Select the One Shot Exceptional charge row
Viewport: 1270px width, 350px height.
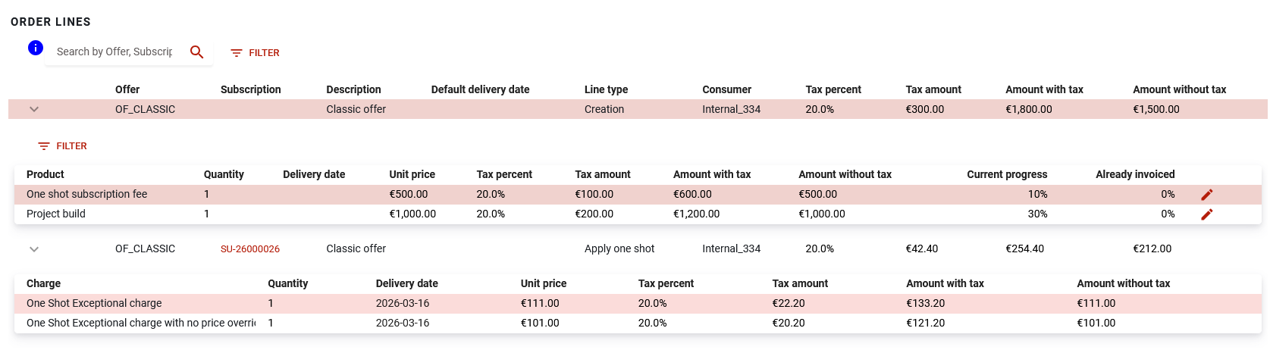tap(638, 304)
